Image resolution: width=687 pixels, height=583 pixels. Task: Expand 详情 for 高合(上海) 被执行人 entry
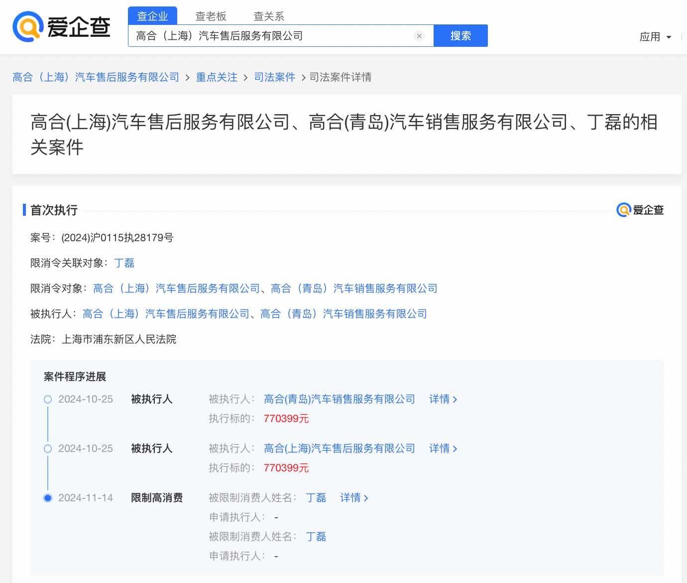click(x=443, y=448)
